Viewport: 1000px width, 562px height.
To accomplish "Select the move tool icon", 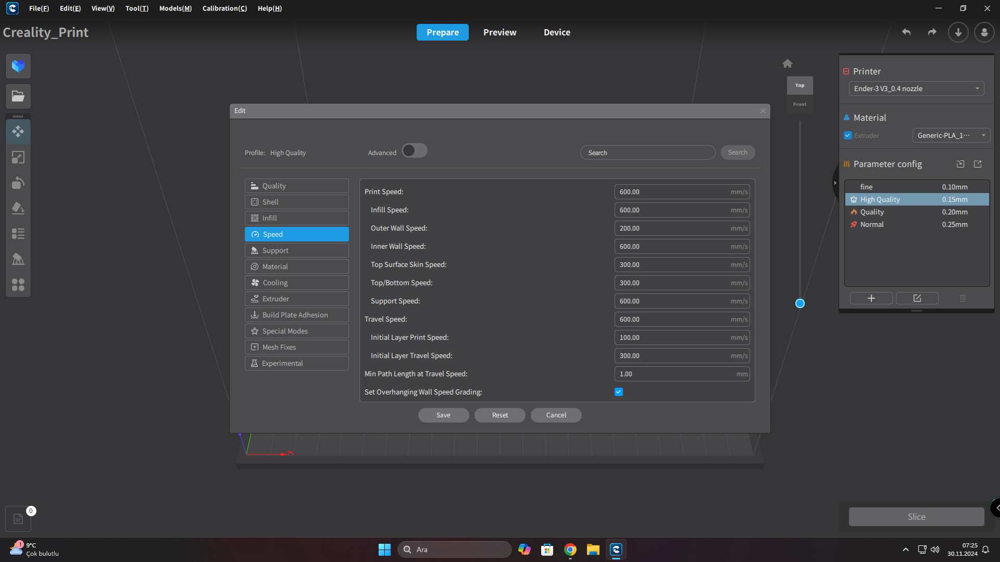I will [18, 132].
